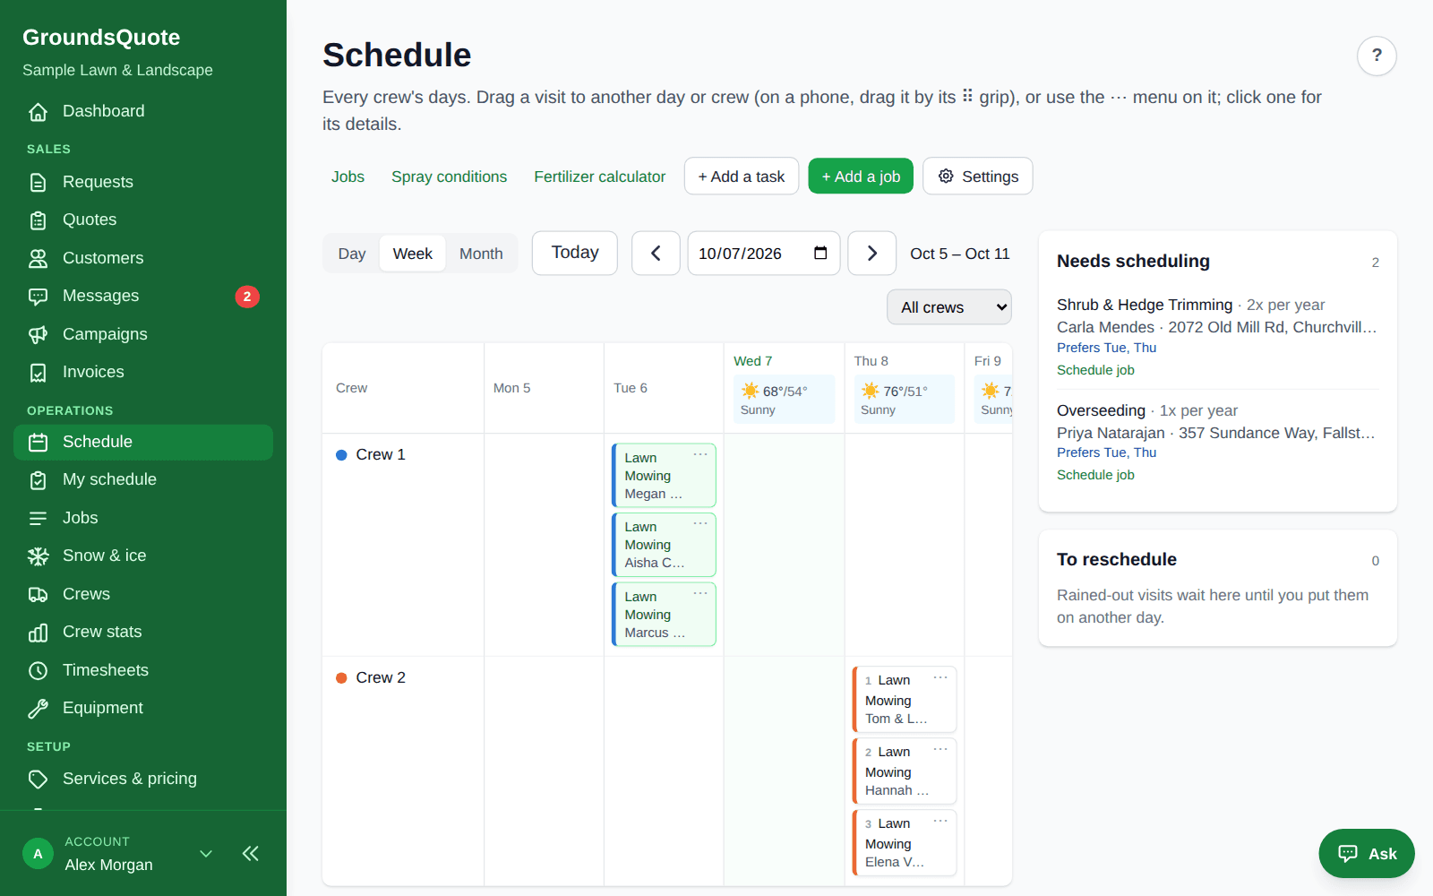
Task: Click the My schedule clipboard-check icon
Action: (38, 480)
